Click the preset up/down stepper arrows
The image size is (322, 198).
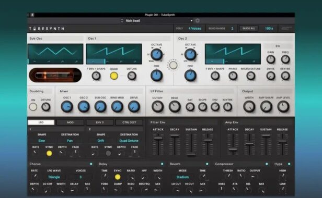click(122, 21)
